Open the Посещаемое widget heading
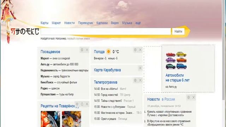This screenshot has width=226, height=127. coord(50,52)
